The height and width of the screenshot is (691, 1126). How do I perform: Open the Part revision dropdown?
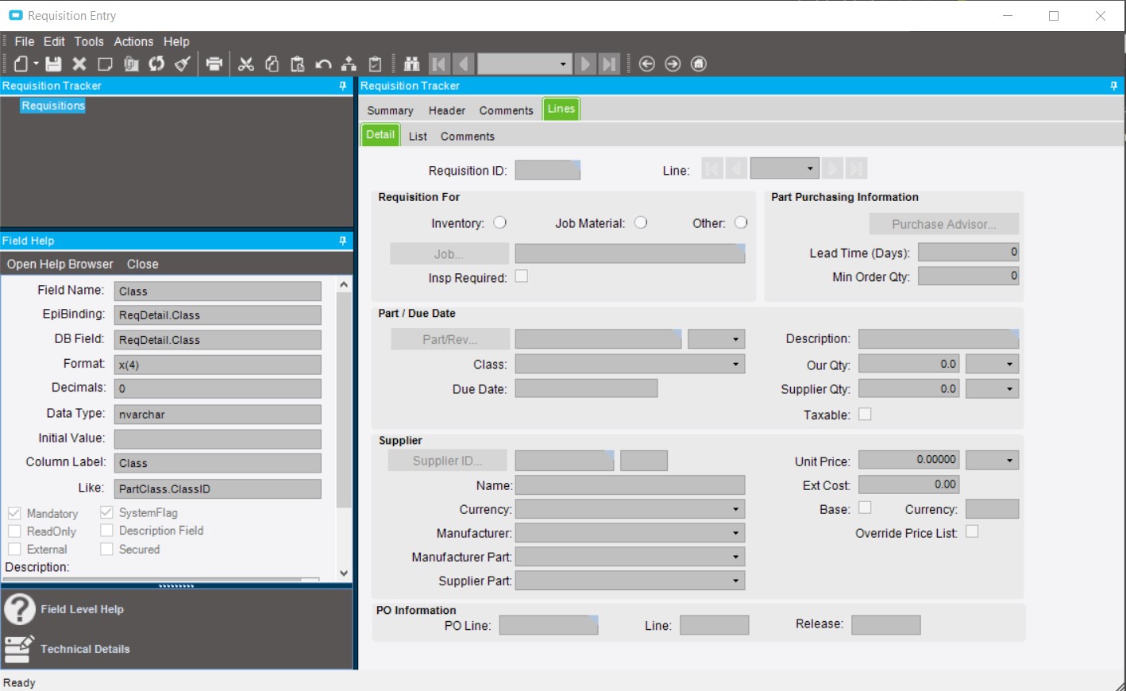tap(736, 339)
